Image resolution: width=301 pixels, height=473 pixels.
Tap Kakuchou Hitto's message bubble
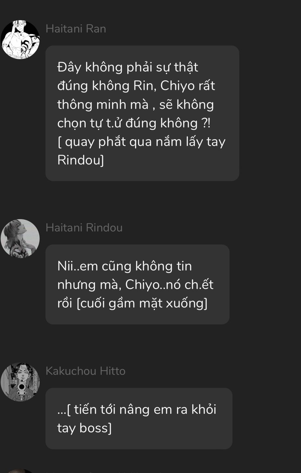(139, 418)
